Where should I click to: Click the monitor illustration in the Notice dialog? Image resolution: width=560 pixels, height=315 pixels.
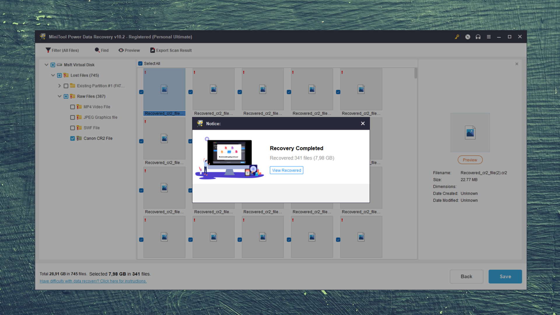click(x=230, y=157)
